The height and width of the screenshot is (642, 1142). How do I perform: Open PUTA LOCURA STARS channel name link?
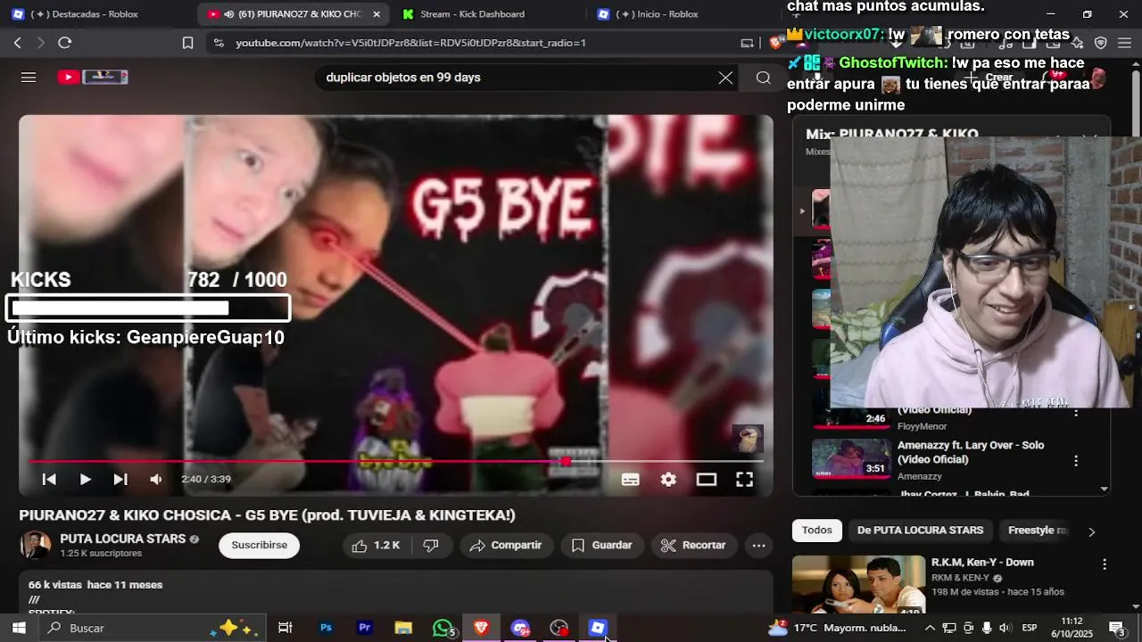tap(123, 539)
